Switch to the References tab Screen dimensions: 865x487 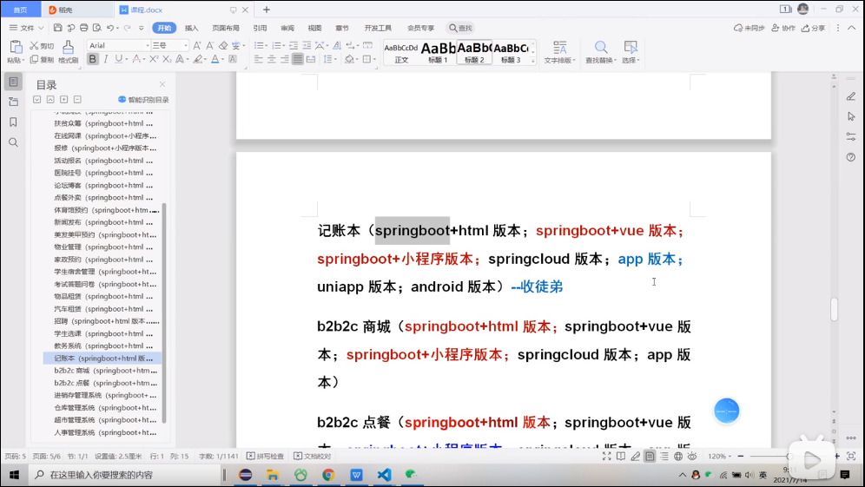(x=260, y=28)
